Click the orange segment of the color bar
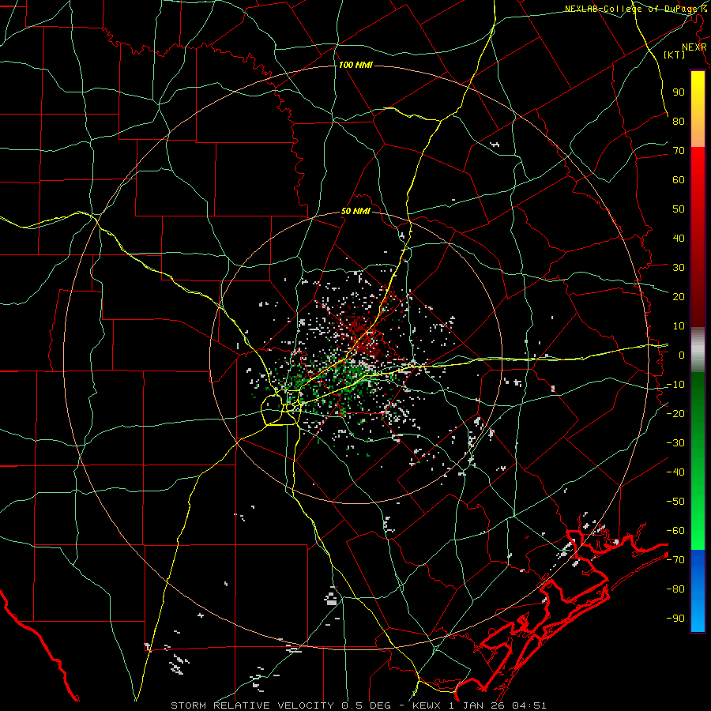711x711 pixels. [698, 134]
